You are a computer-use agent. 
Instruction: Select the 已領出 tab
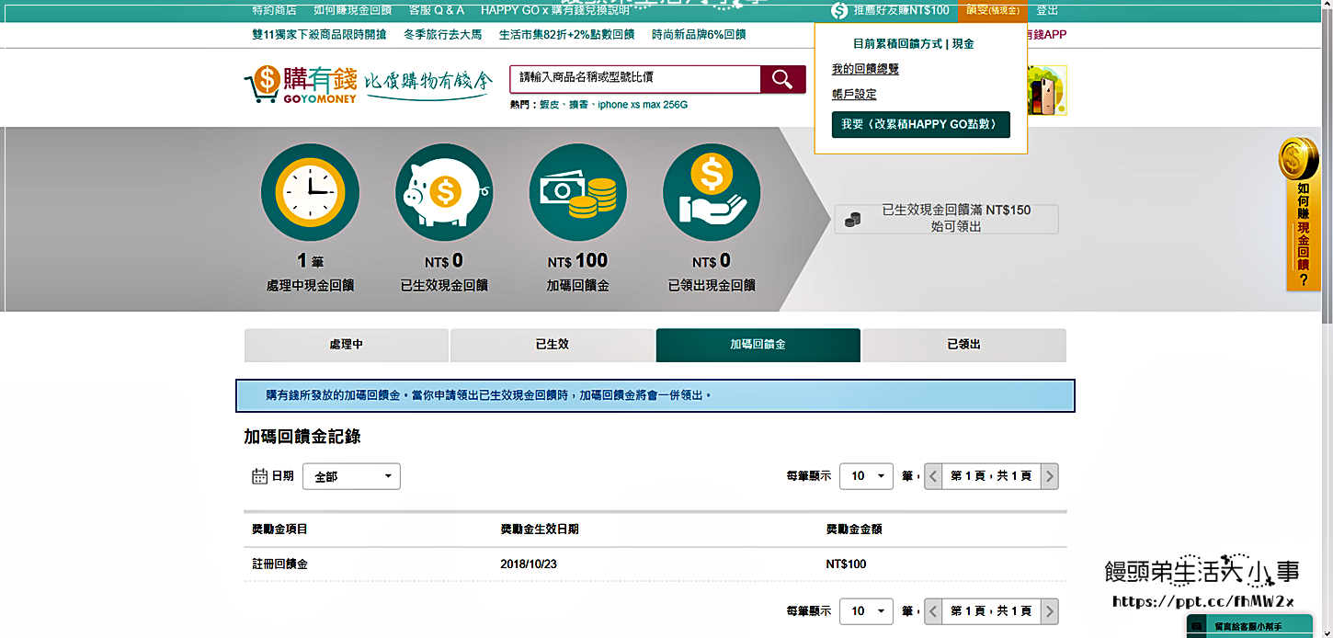(963, 345)
